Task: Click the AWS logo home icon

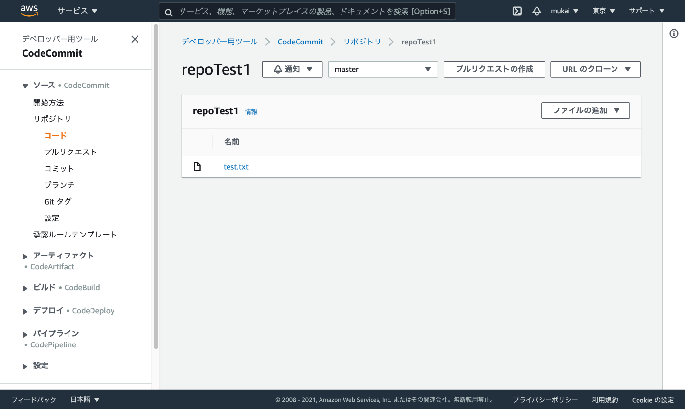Action: coord(29,11)
